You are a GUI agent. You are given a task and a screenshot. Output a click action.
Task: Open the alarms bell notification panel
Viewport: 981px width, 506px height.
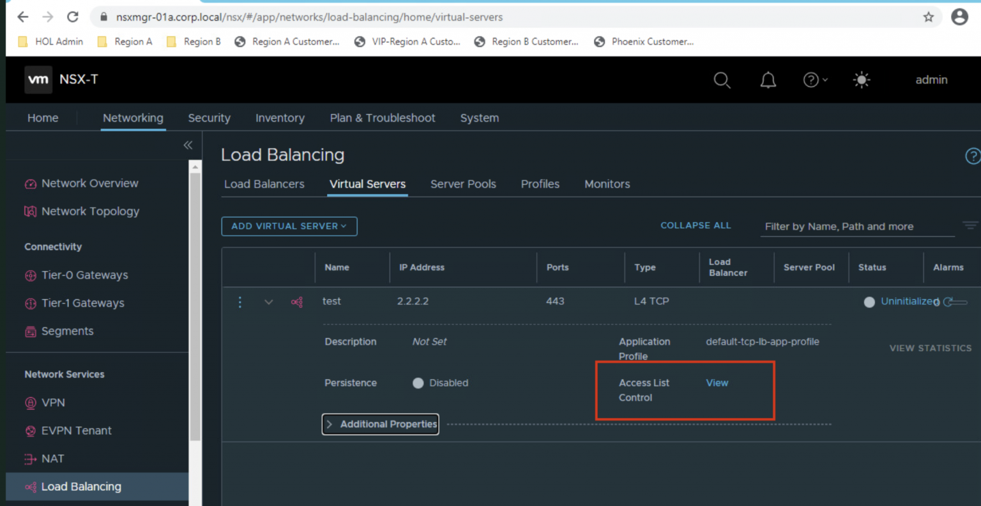pos(768,80)
